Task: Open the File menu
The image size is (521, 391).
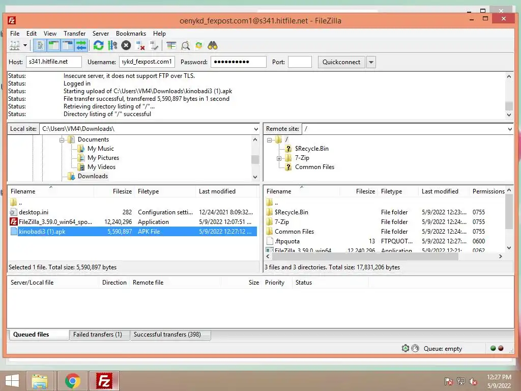Action: point(15,34)
